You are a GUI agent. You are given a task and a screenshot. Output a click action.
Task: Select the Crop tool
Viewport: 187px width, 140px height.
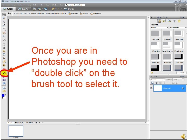4,48
